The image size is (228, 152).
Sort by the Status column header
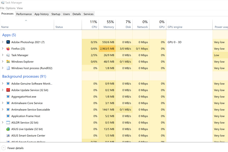68,24
